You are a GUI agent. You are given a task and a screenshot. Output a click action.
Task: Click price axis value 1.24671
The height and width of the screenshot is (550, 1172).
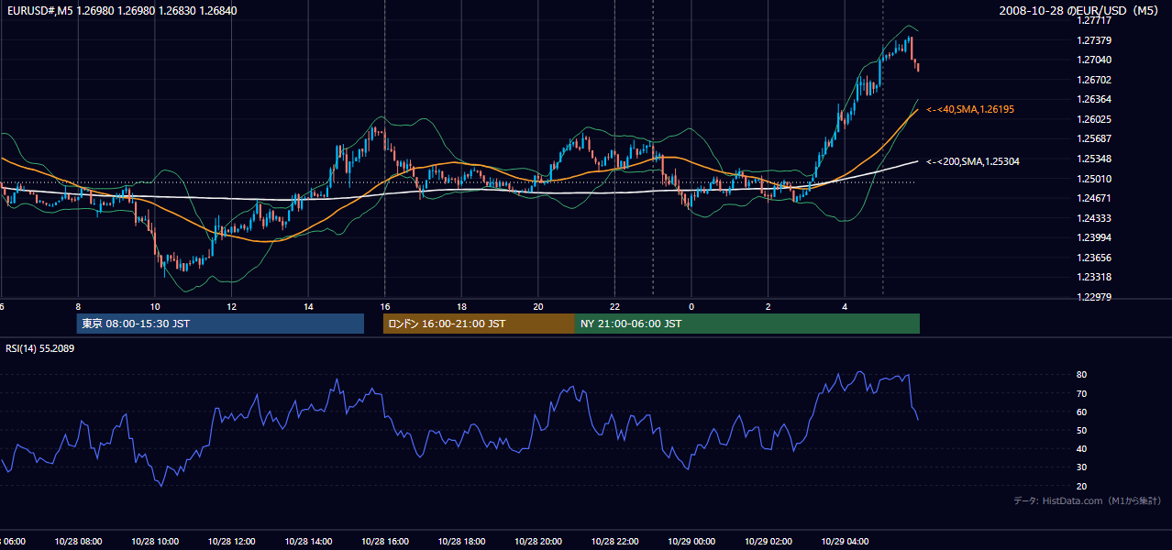point(1093,198)
